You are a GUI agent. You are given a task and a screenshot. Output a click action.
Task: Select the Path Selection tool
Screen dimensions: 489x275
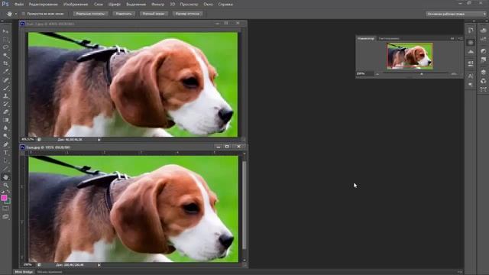click(5, 160)
